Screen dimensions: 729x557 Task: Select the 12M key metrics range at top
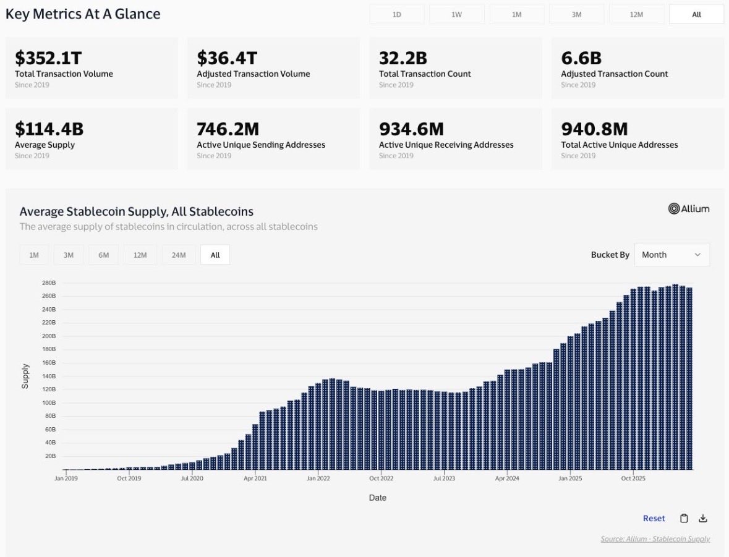tap(636, 14)
